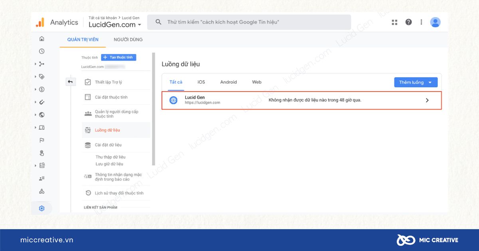Open Lucid Gen stream details chevron
Screen dimensions: 479x251
(x=427, y=100)
